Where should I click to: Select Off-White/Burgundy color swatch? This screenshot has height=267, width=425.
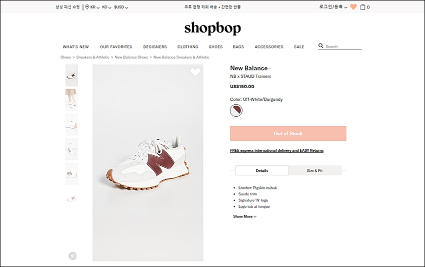click(x=236, y=111)
